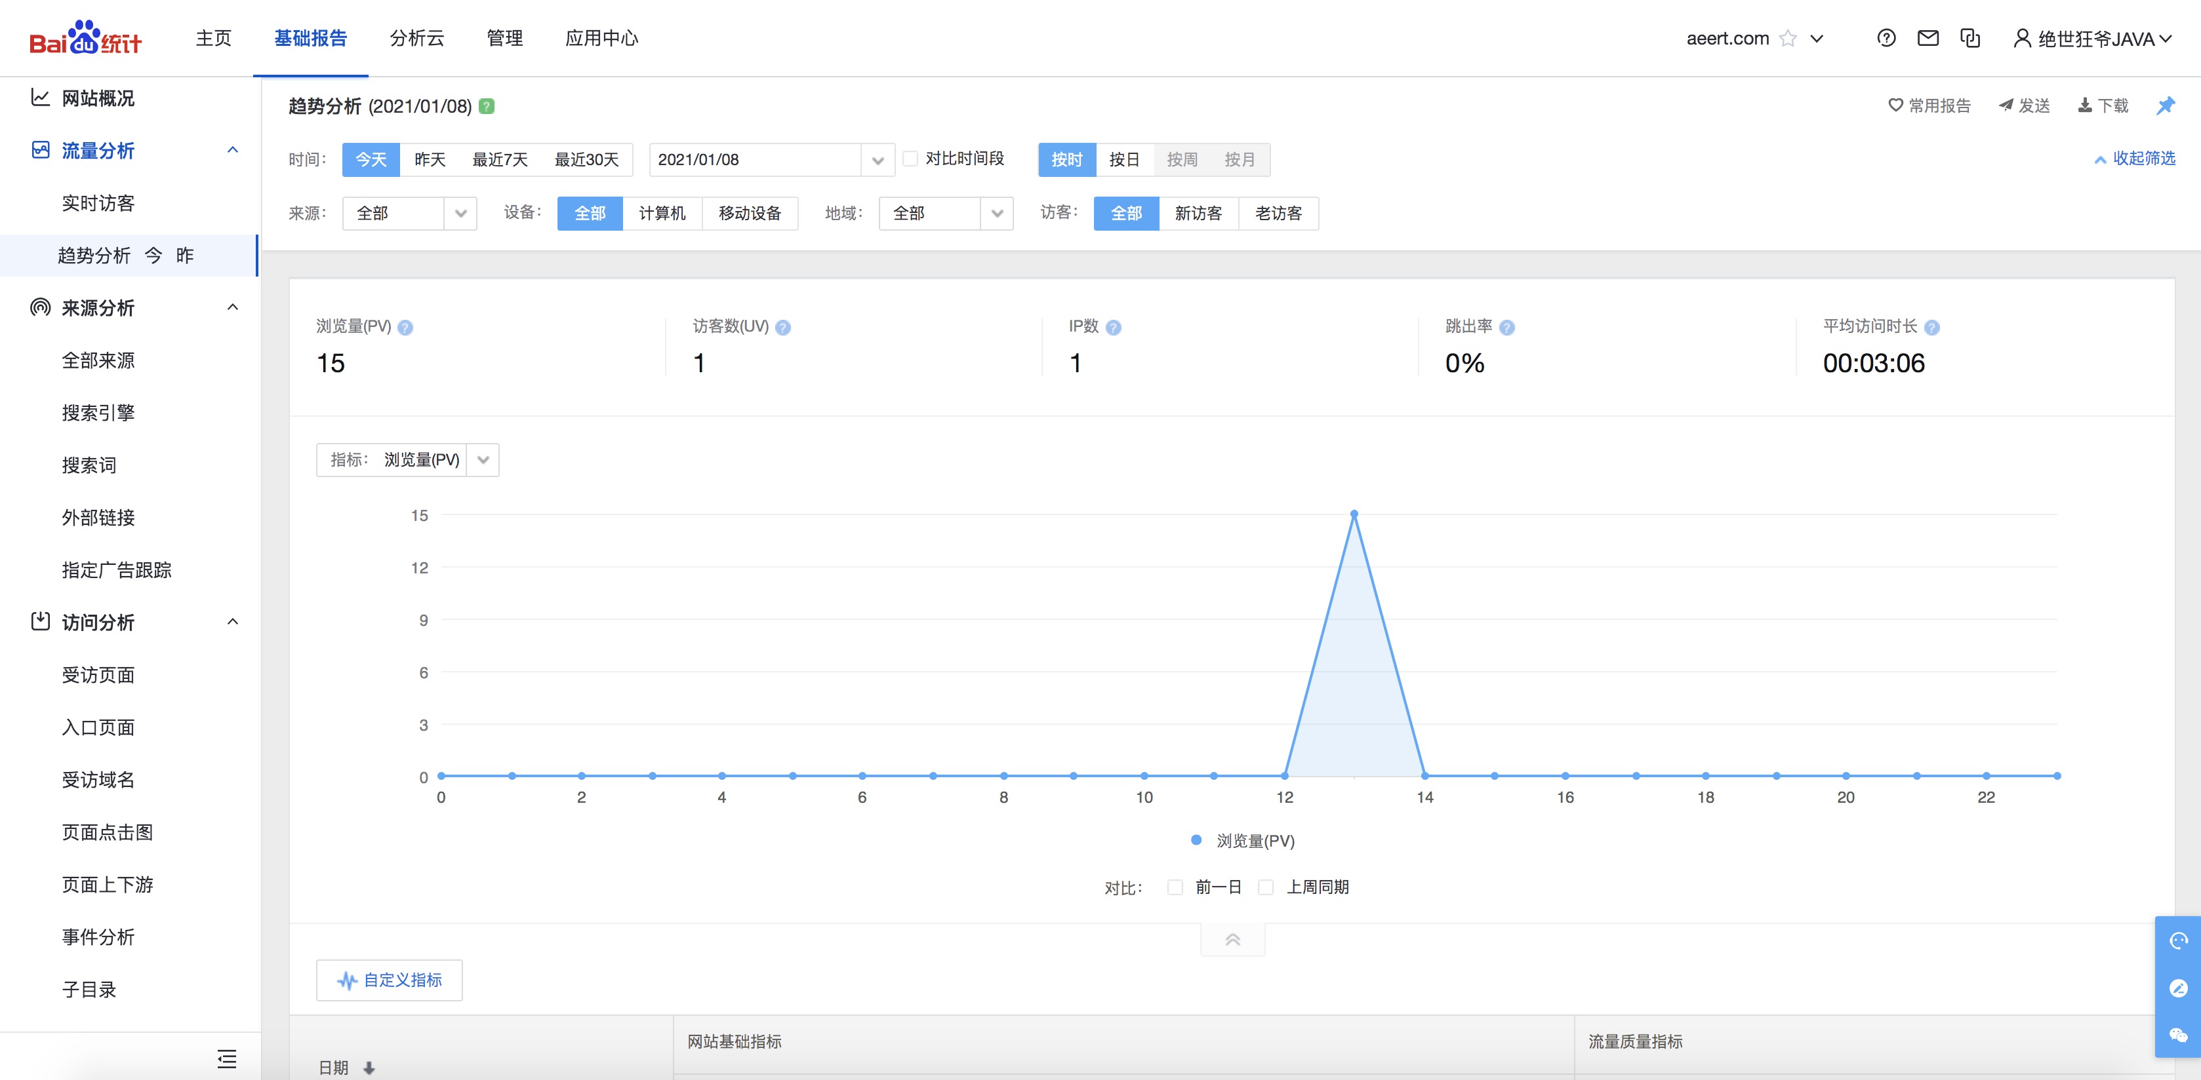The width and height of the screenshot is (2201, 1080).
Task: Tick the 上周同期 comparison checkbox
Action: pyautogui.click(x=1266, y=887)
